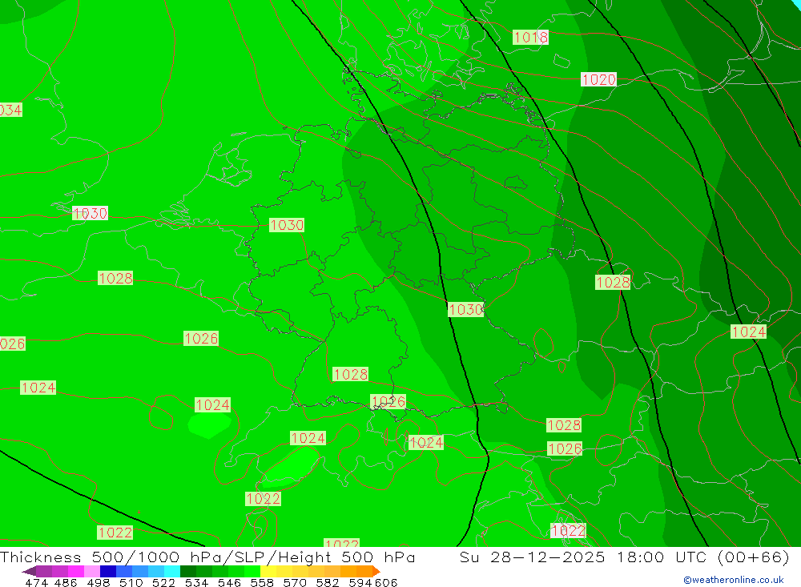Screen dimensions: 801x587
Task: Click the cyan legend swatch
Action: point(172,571)
